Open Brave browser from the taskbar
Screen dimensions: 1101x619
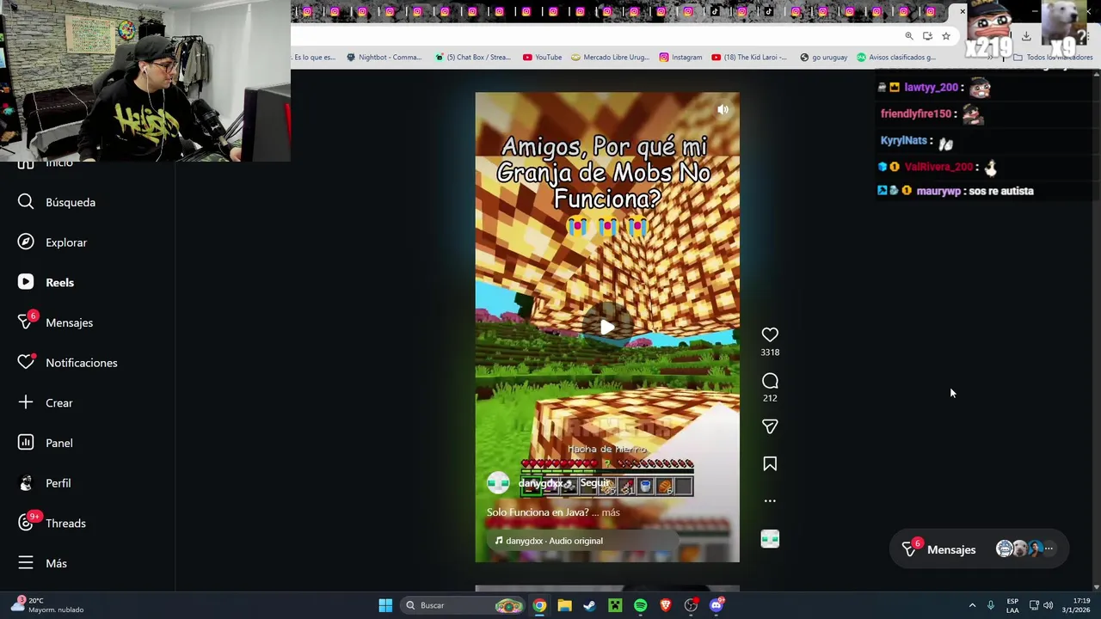pos(665,605)
